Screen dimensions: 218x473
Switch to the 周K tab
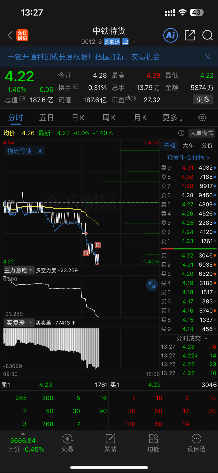point(109,118)
